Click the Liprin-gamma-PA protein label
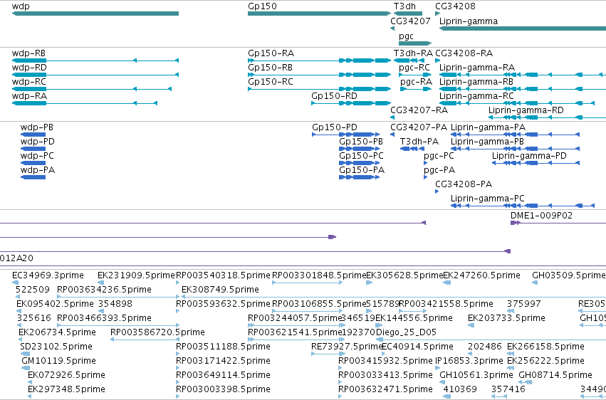The height and width of the screenshot is (400, 606). point(488,128)
